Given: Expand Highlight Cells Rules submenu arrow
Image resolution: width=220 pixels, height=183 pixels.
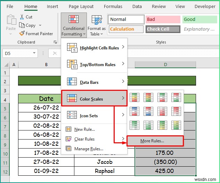Looking at the screenshot, I should (123, 47).
